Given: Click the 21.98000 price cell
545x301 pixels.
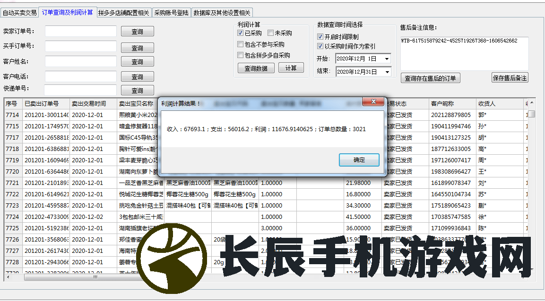Looking at the screenshot, I should [363, 183].
